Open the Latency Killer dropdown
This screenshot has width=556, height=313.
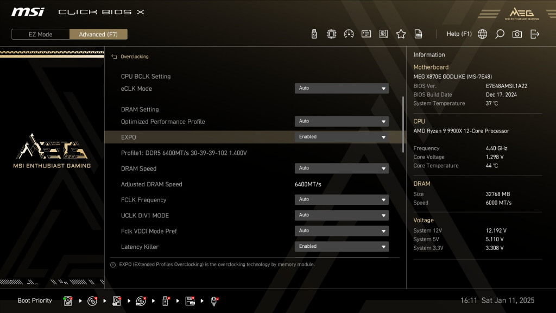coord(342,246)
